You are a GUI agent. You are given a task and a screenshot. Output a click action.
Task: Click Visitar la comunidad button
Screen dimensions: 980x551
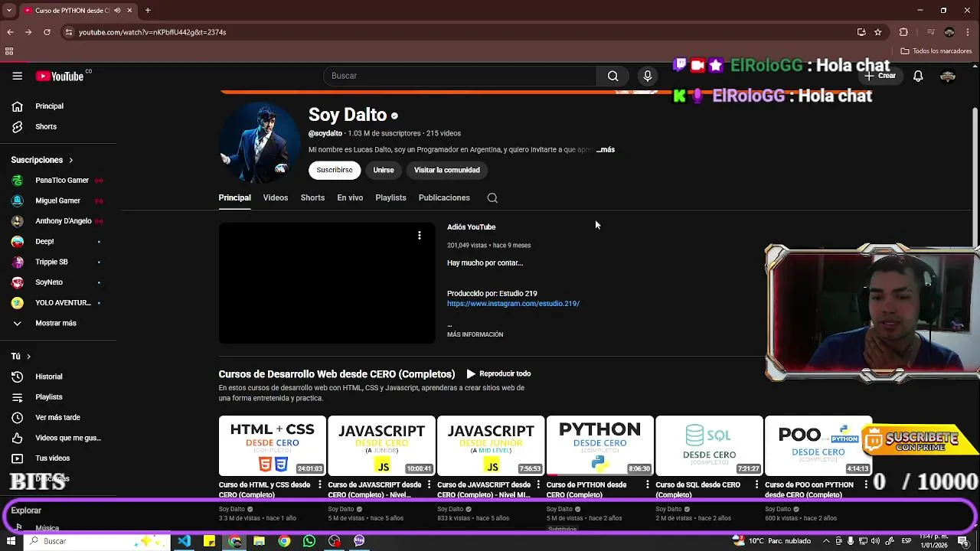click(447, 170)
